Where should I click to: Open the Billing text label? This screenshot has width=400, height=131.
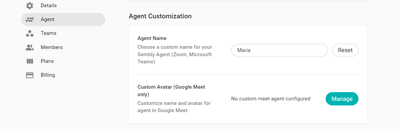point(48,75)
